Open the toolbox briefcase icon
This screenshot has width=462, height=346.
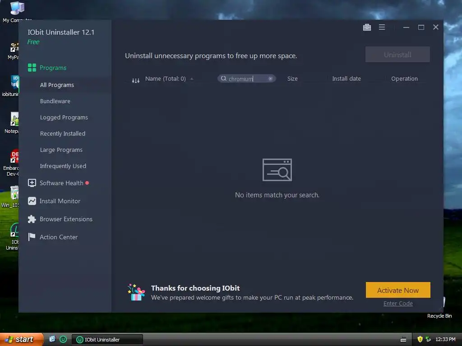click(x=367, y=27)
